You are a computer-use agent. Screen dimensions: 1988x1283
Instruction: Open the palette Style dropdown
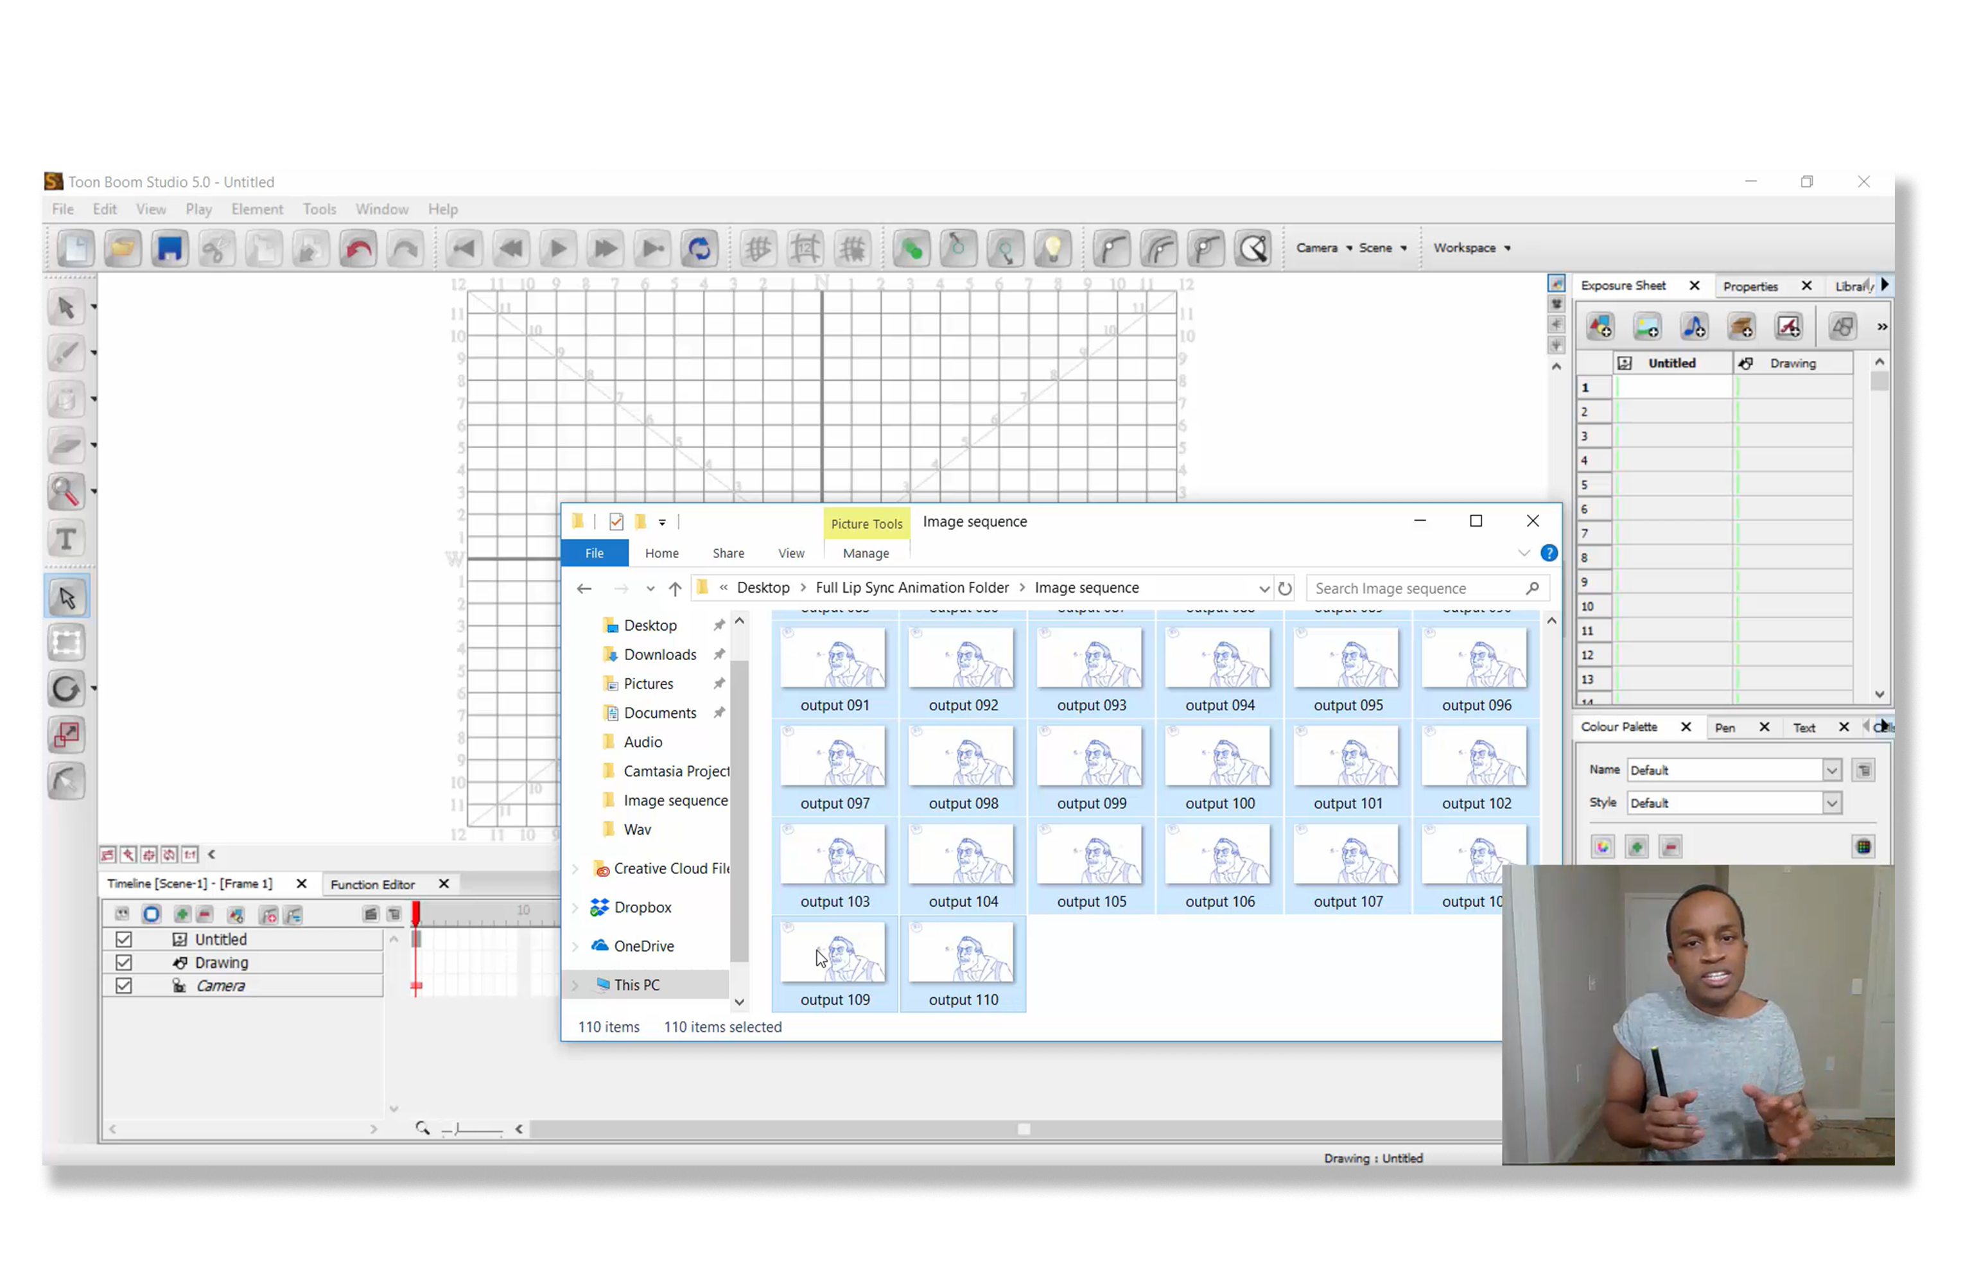click(1831, 803)
